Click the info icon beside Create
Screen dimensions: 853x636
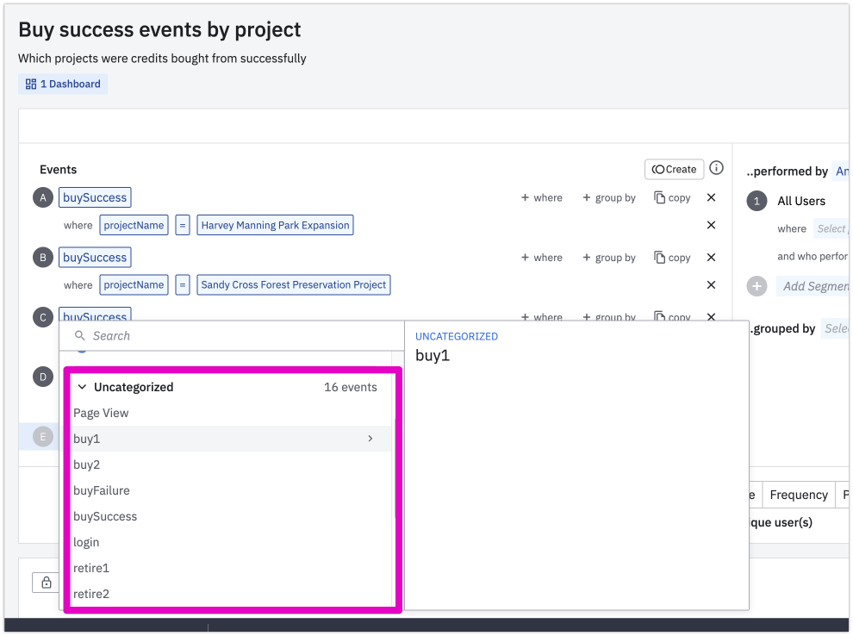716,169
